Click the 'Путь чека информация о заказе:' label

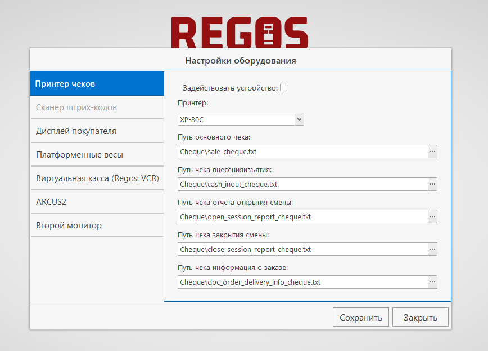pos(233,268)
